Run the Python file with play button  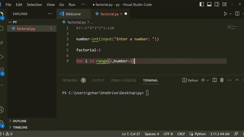point(225,14)
